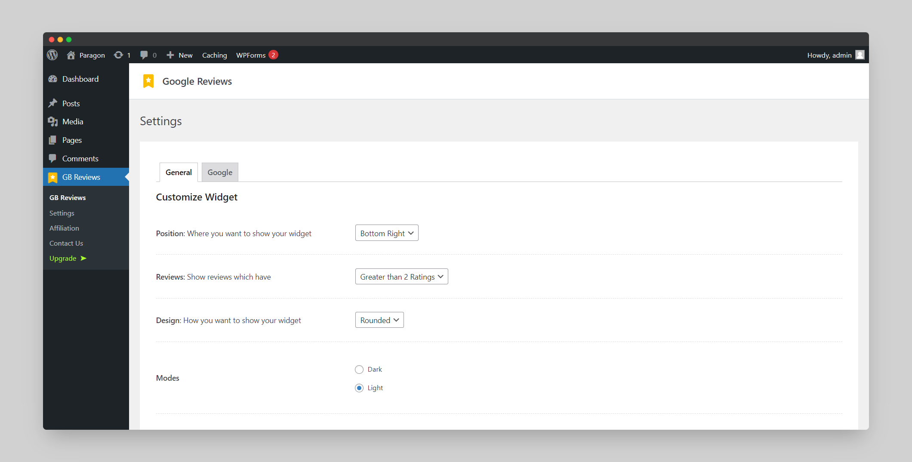Click the green Upgrade arrow icon
Image resolution: width=912 pixels, height=462 pixels.
click(x=83, y=258)
